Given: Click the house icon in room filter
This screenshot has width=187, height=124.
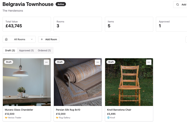Looking at the screenshot, I should [x=6, y=39].
